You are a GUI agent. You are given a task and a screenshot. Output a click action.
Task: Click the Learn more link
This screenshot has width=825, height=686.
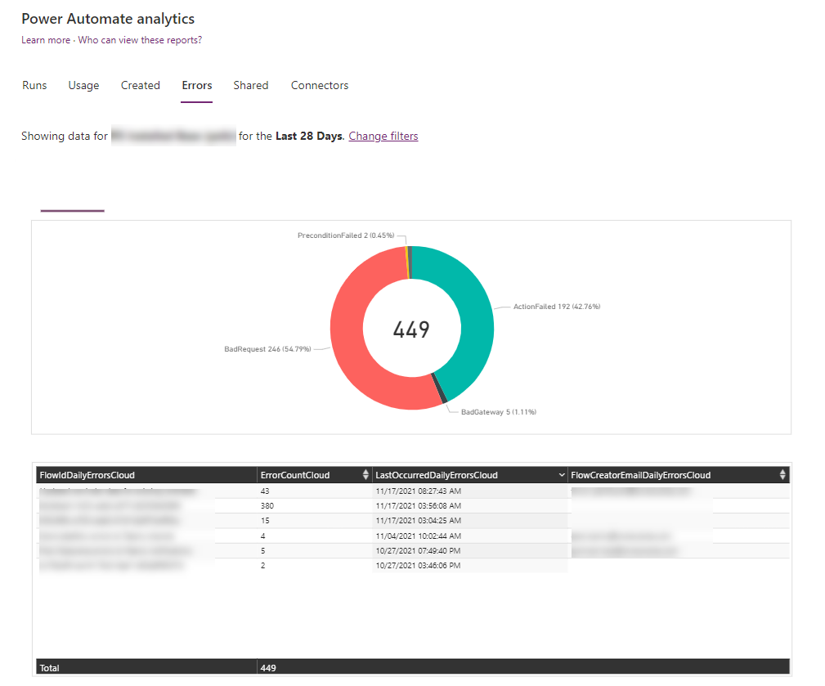tap(46, 40)
